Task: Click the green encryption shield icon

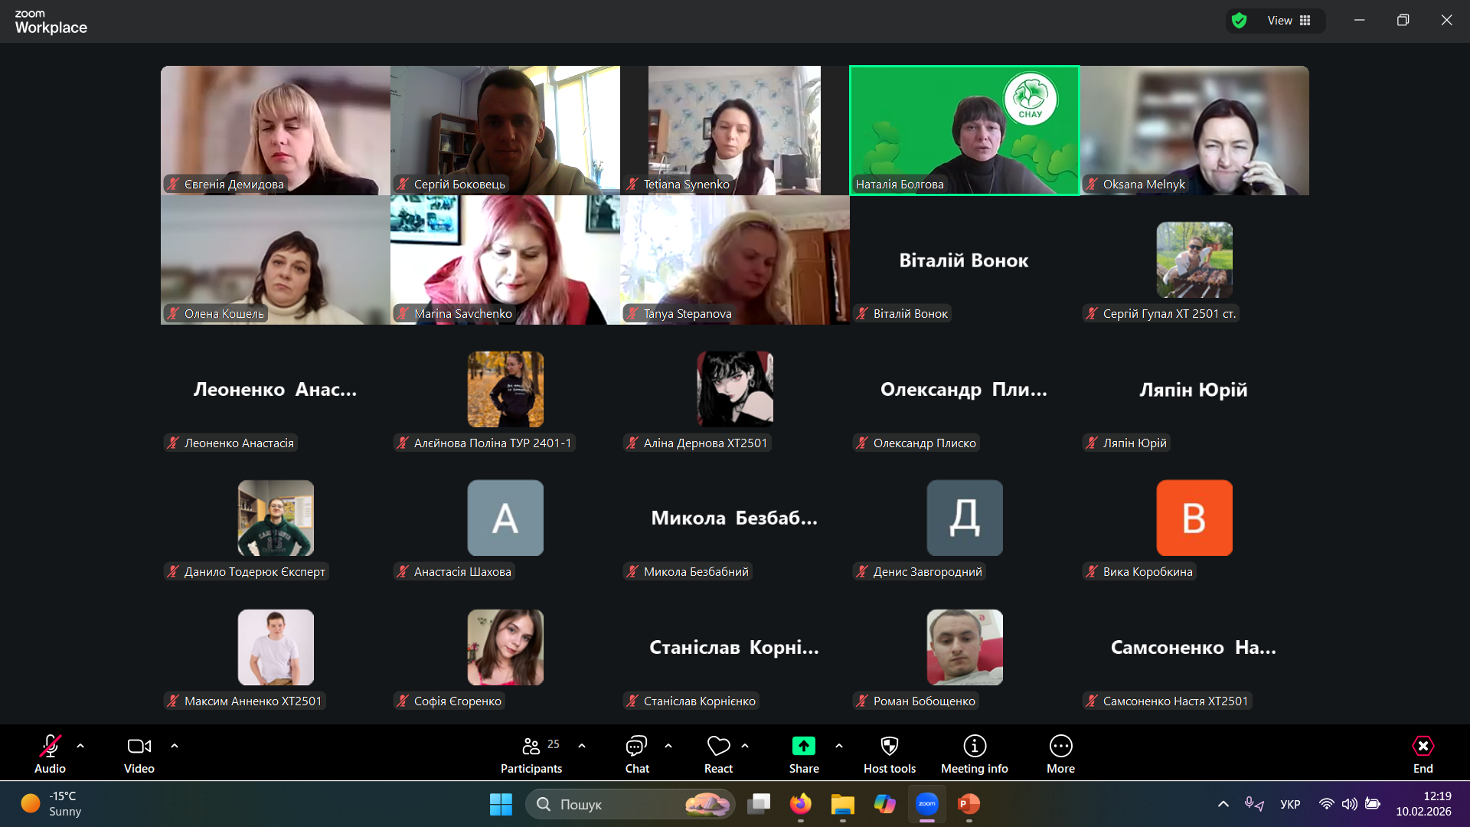Action: 1240,21
